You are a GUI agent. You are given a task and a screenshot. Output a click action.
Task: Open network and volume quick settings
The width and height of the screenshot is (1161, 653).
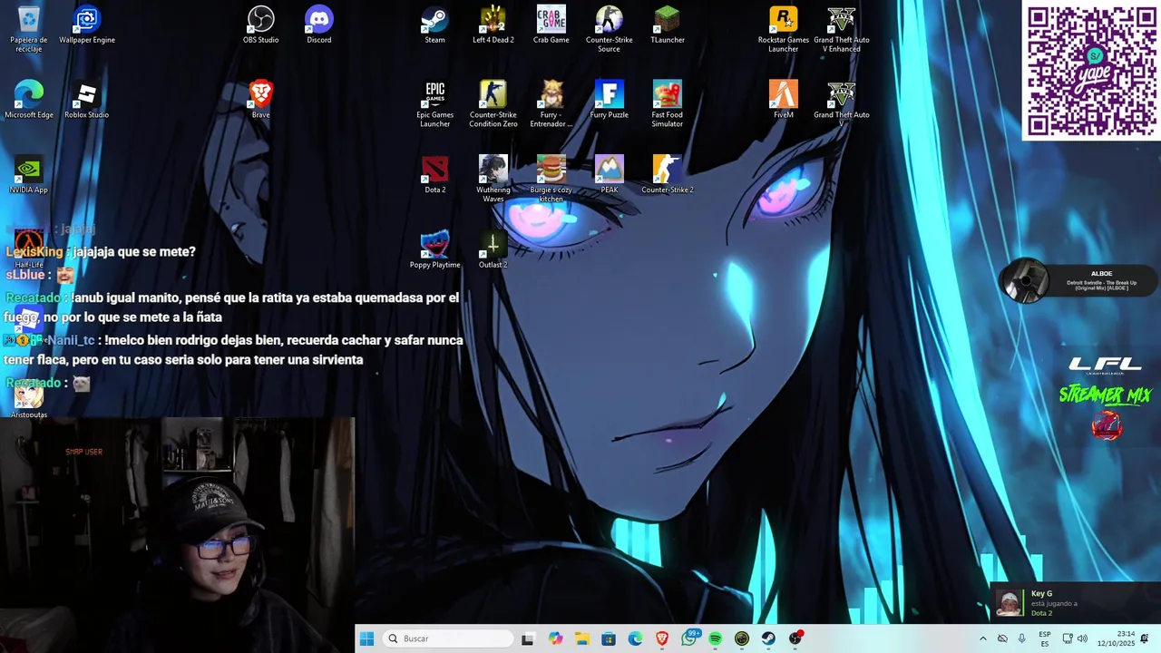[x=1075, y=638]
